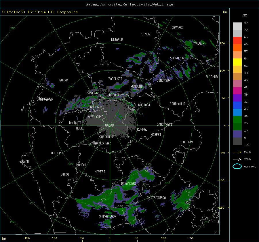259x242 pixels.
Task: Click the LINGASUR city label
Action: point(163,81)
